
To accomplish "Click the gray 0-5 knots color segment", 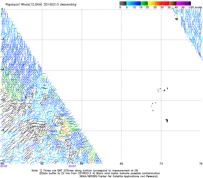I will 123,3.
